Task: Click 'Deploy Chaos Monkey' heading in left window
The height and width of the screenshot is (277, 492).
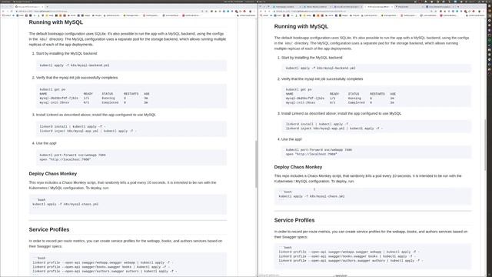Action: pyautogui.click(x=53, y=174)
